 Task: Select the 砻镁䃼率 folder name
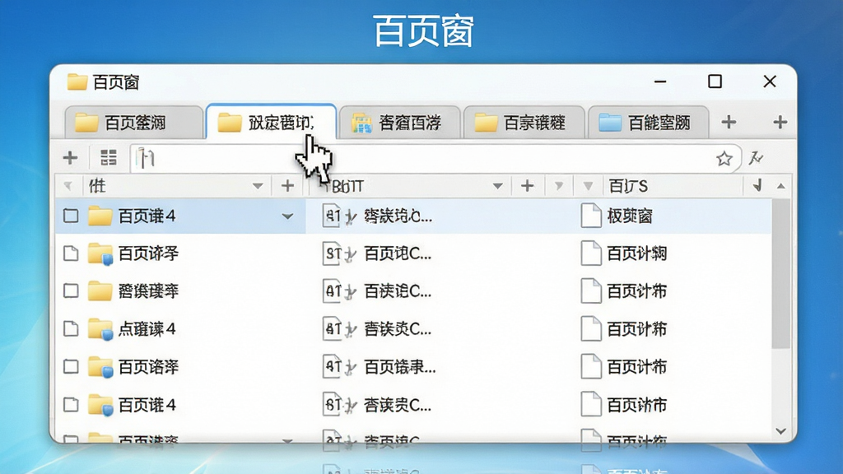148,290
